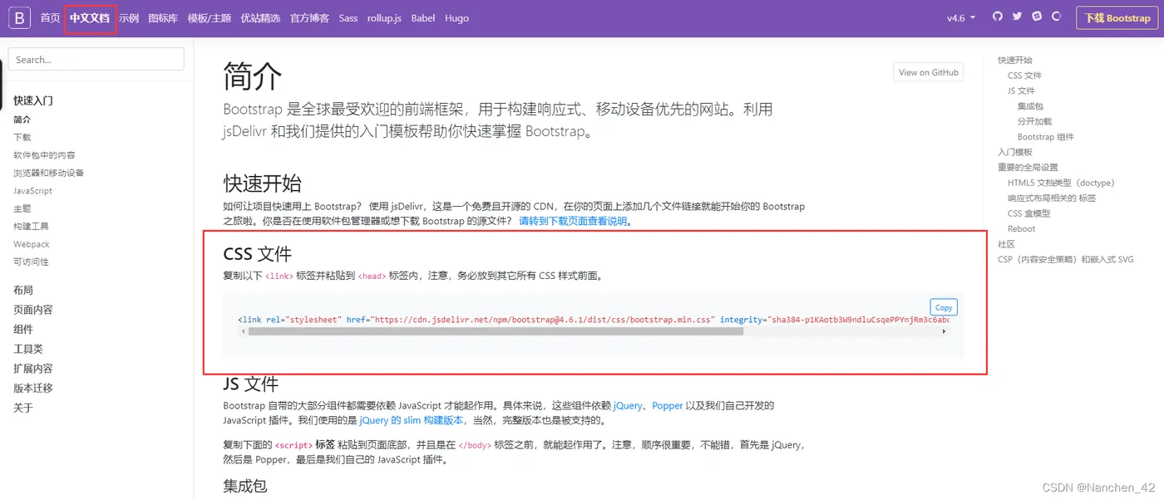Image resolution: width=1164 pixels, height=499 pixels.
Task: Open the GitHub icon link
Action: (997, 17)
